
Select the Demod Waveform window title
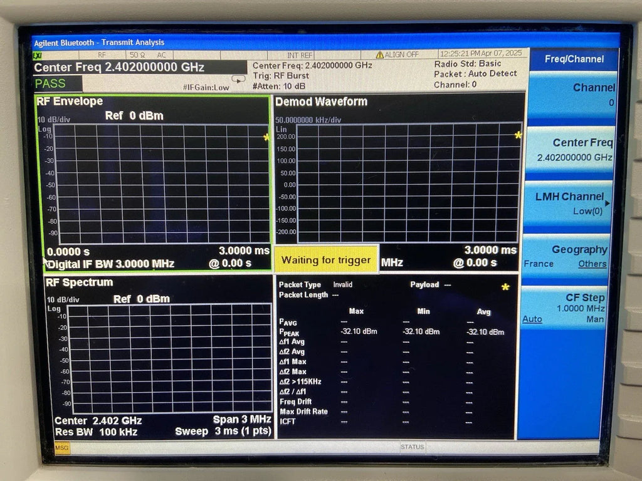pos(321,101)
